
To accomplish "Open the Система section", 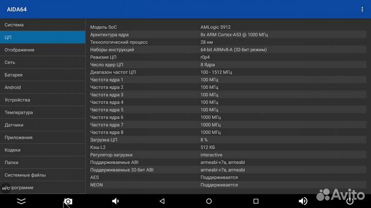I will pyautogui.click(x=43, y=25).
